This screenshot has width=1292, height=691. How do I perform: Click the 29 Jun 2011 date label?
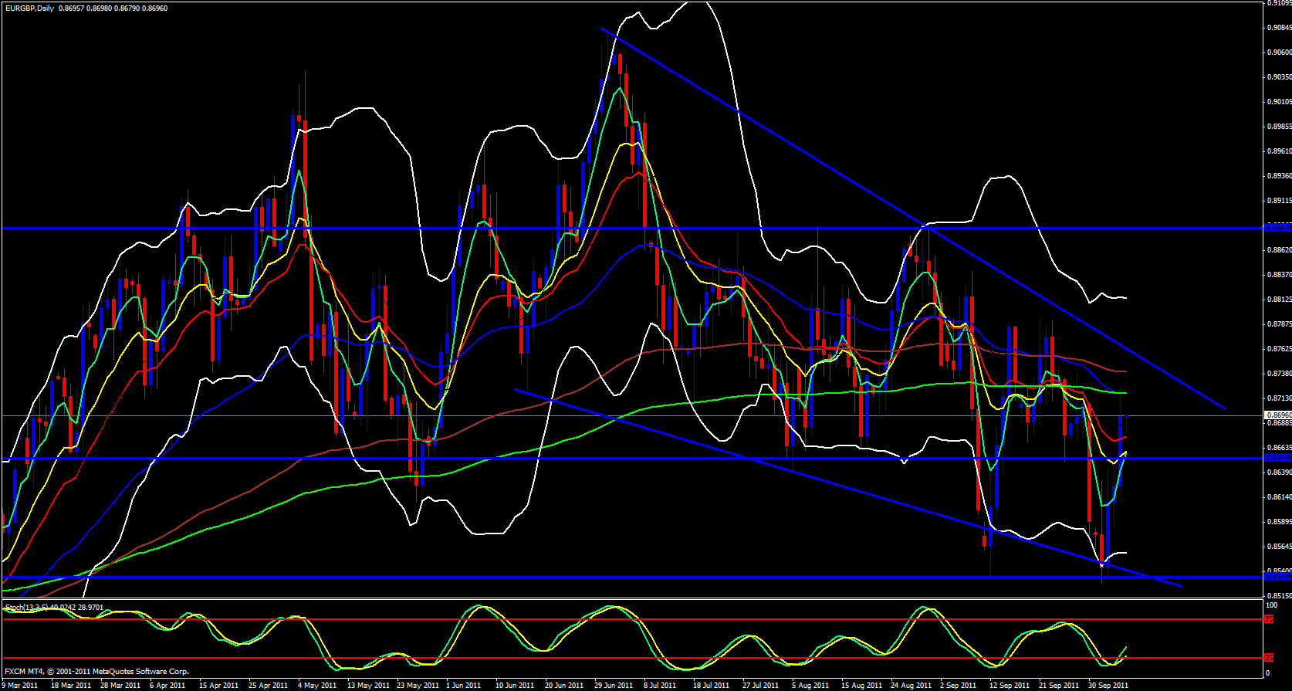614,685
